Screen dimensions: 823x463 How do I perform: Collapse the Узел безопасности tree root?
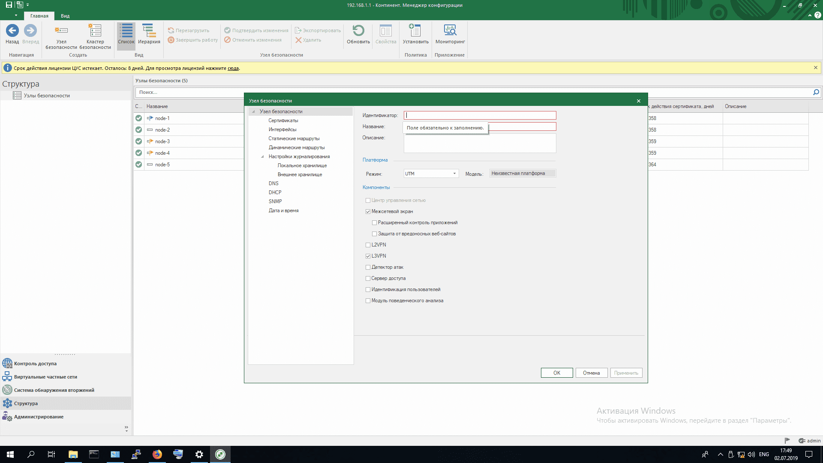(x=253, y=112)
